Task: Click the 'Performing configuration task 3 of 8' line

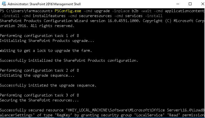Action: [39, 95]
